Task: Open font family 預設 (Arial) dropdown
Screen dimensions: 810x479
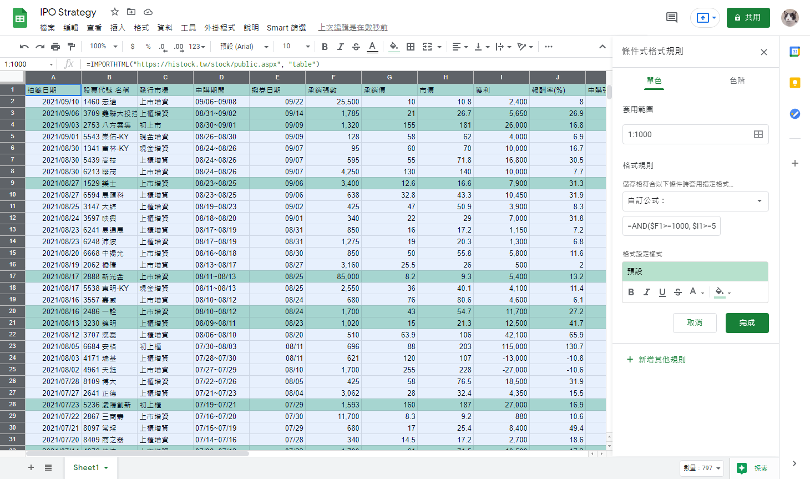Action: (245, 47)
